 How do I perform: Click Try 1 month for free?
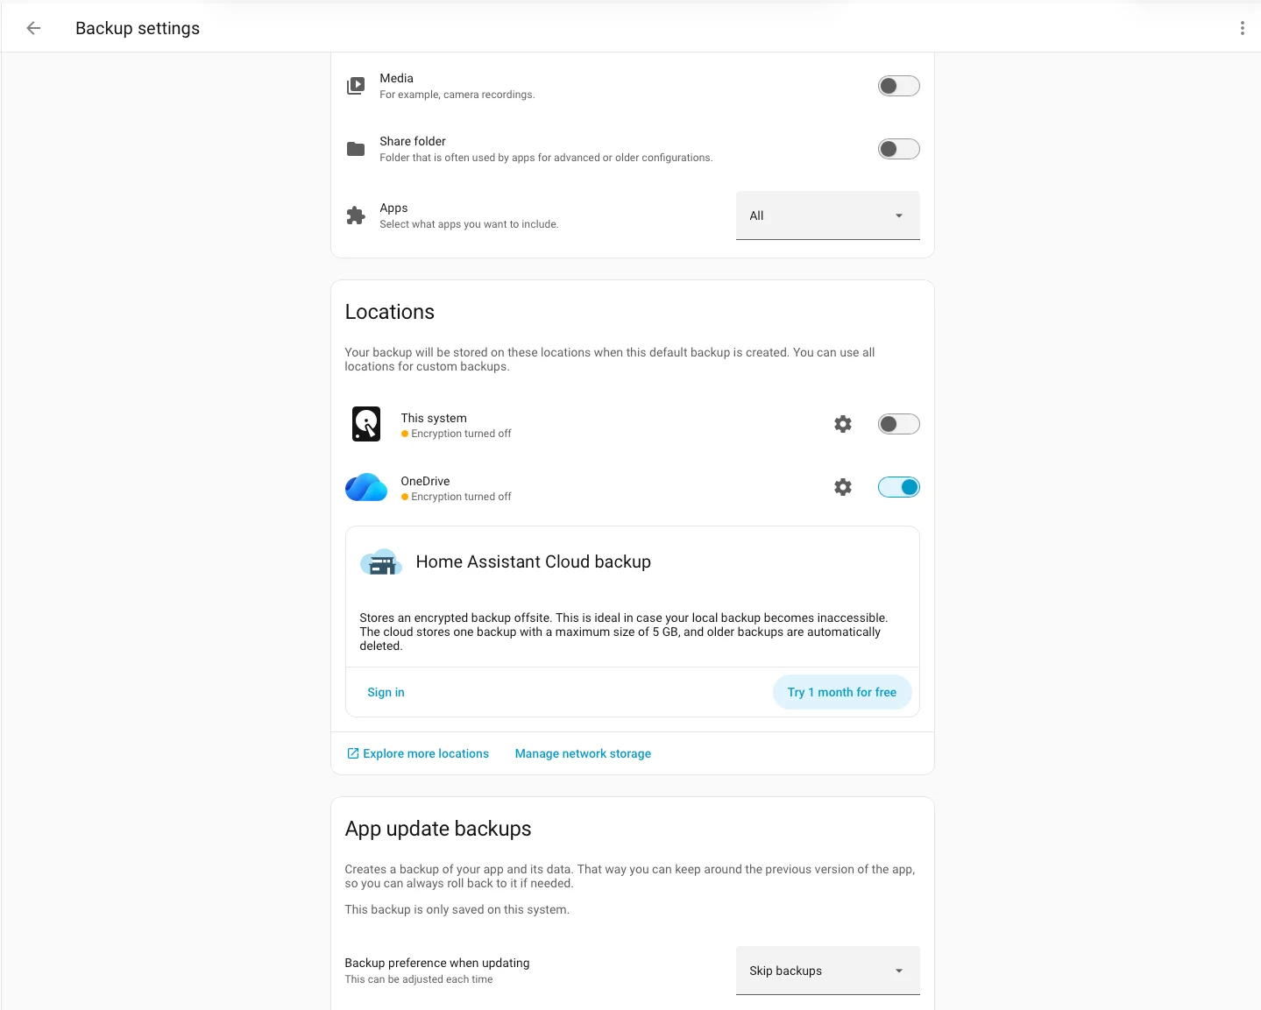click(842, 692)
